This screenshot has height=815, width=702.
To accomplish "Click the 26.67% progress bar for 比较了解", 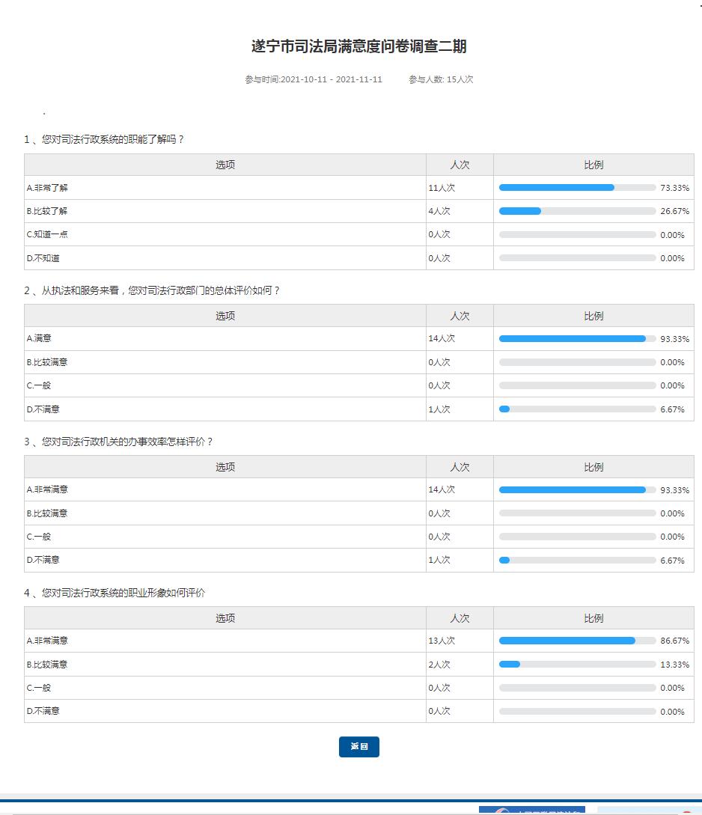I will click(576, 211).
